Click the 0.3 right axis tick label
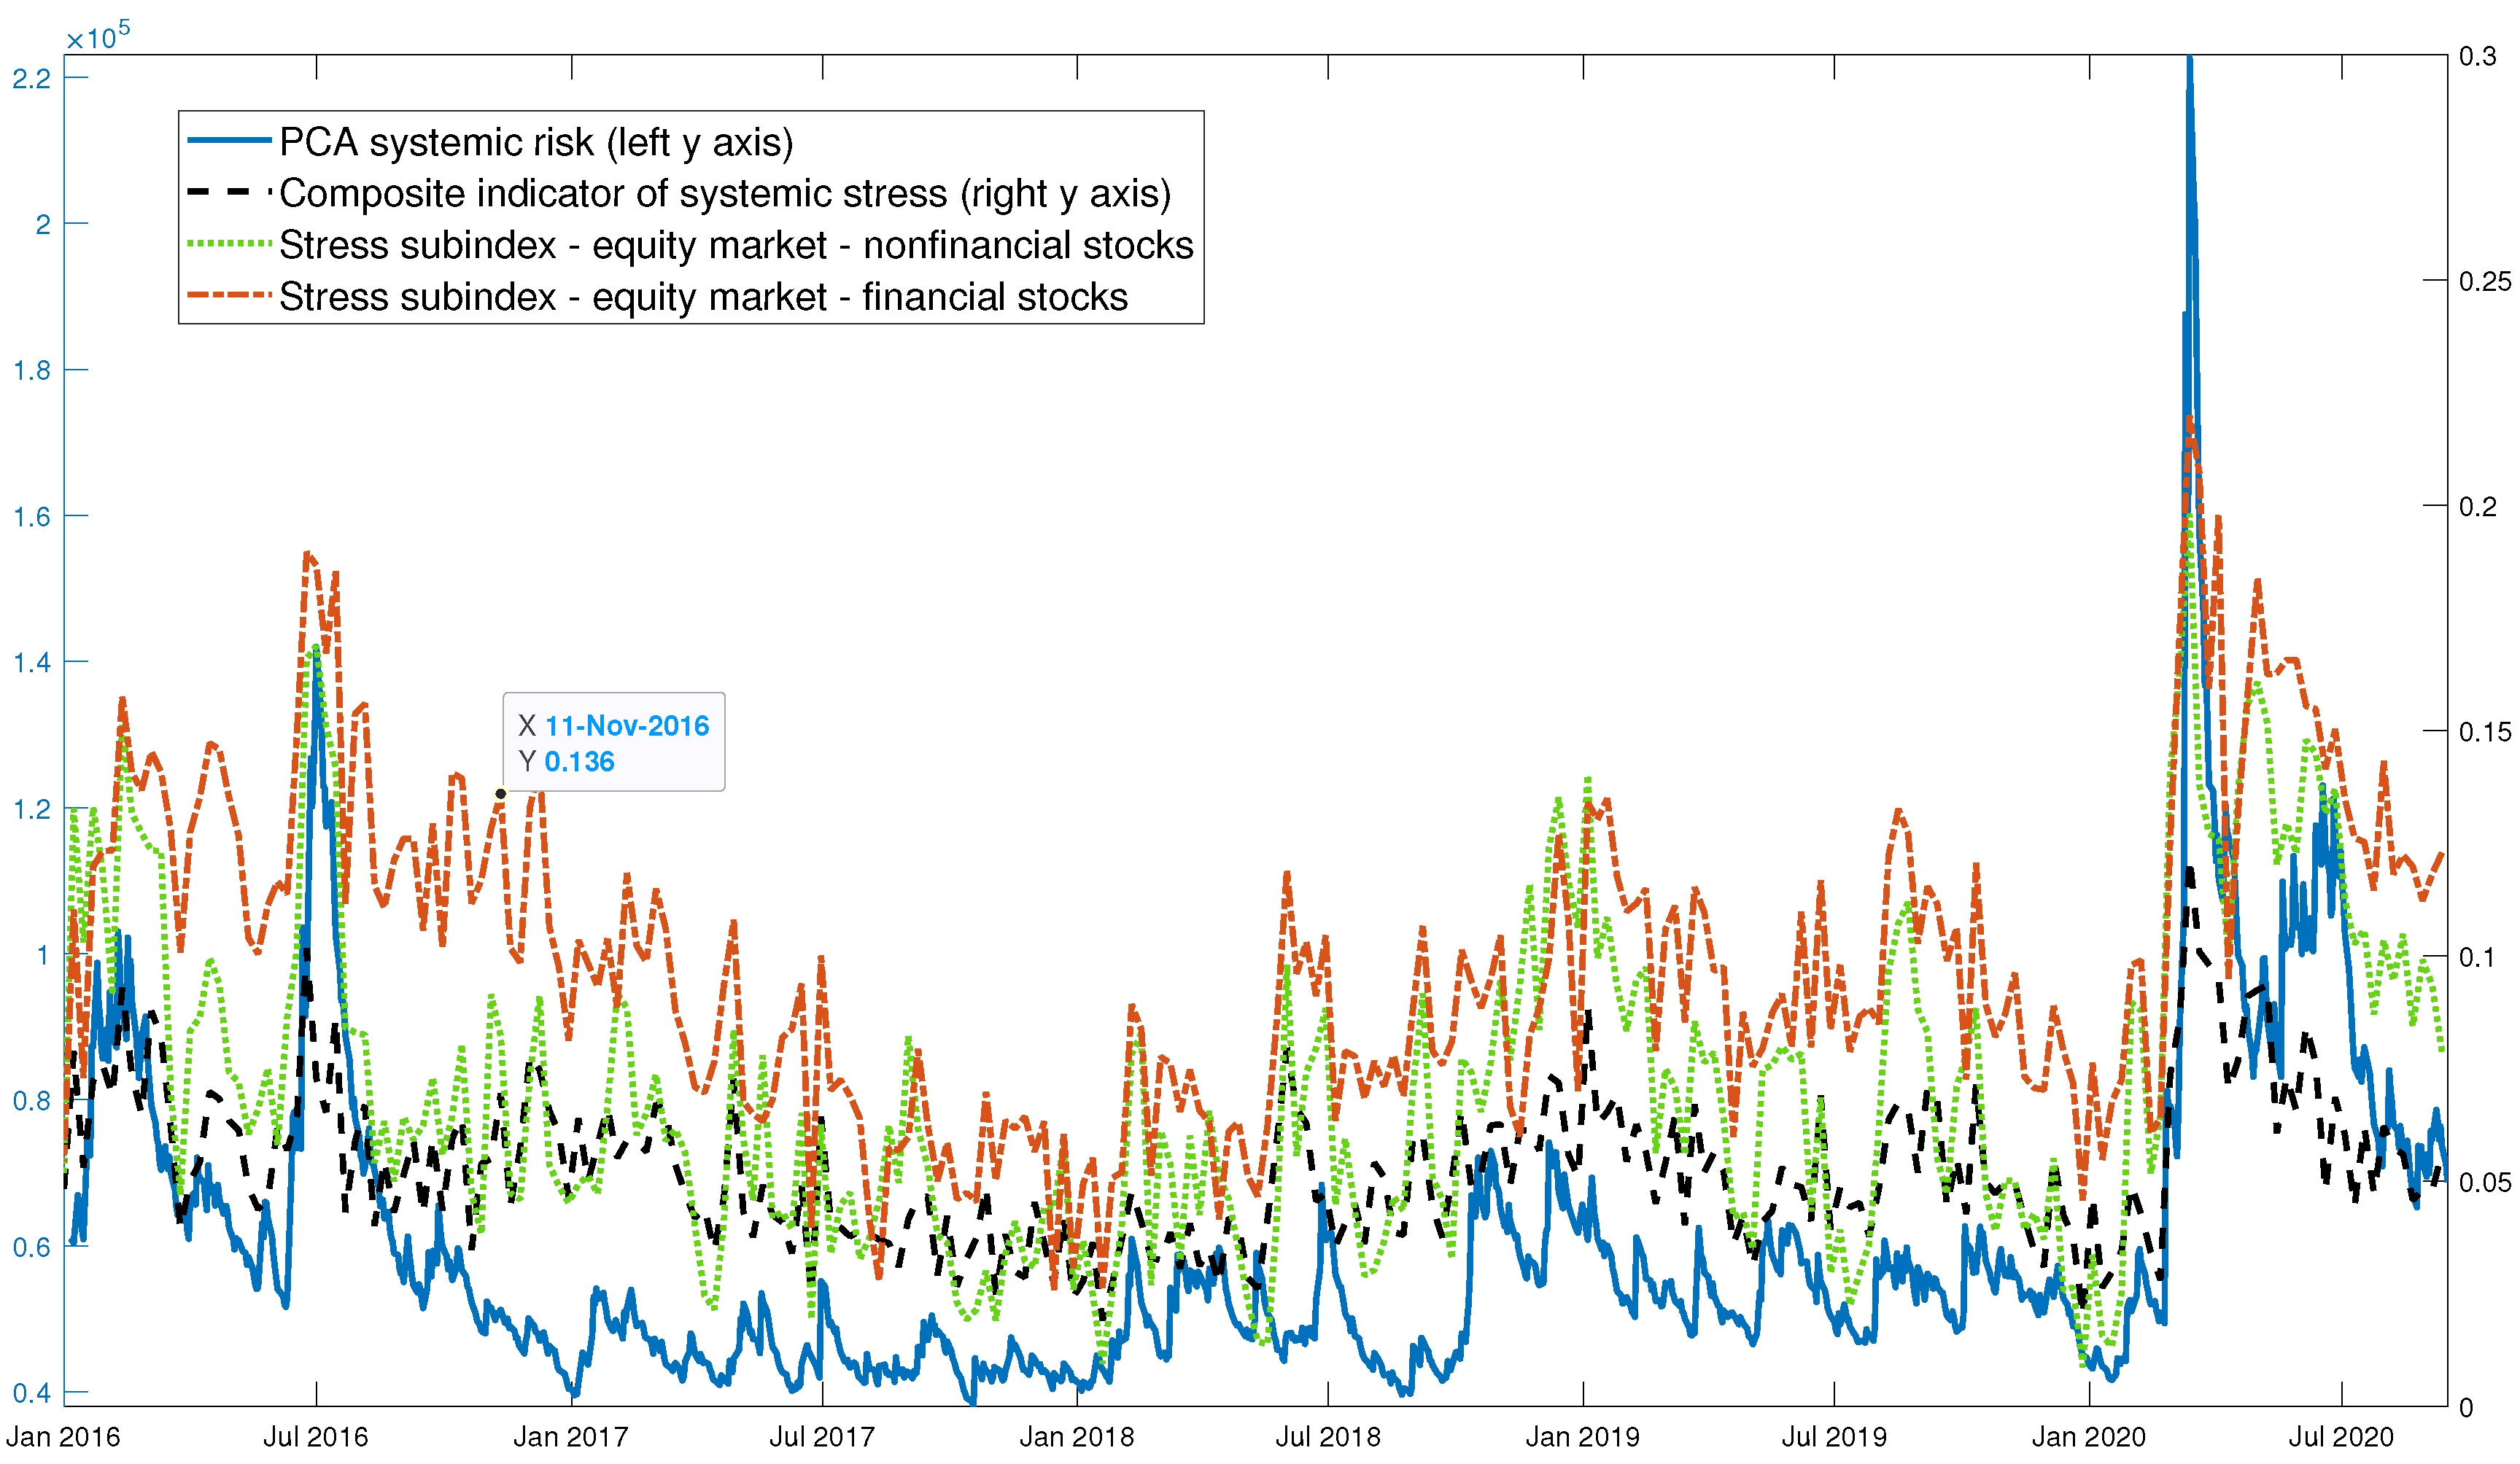The image size is (2520, 1464). coord(2477,56)
